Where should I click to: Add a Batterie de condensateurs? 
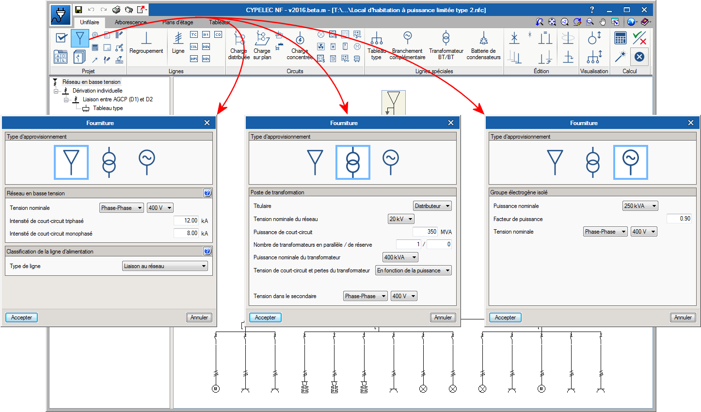483,45
